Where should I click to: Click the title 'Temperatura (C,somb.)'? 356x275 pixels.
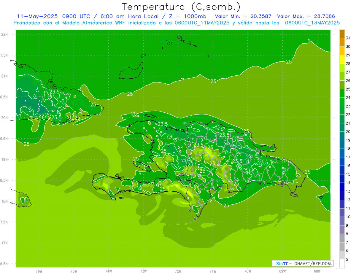tap(181, 7)
